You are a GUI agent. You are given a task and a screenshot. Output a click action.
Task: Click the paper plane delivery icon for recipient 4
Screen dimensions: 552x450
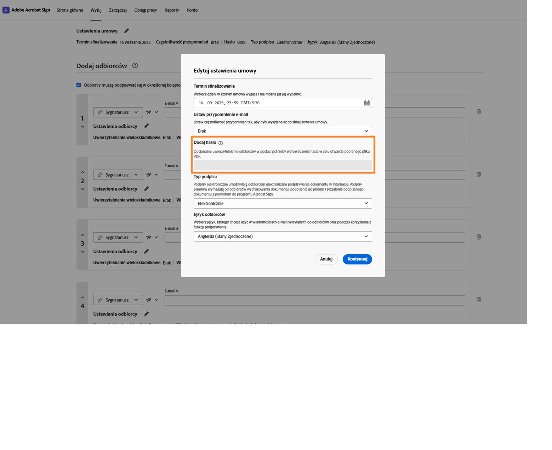click(x=149, y=300)
